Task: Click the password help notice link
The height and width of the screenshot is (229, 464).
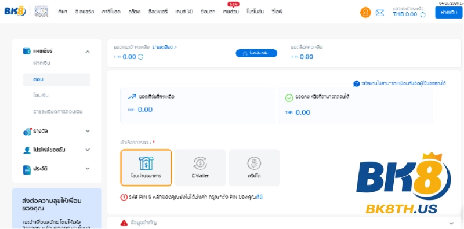Action: point(404,83)
